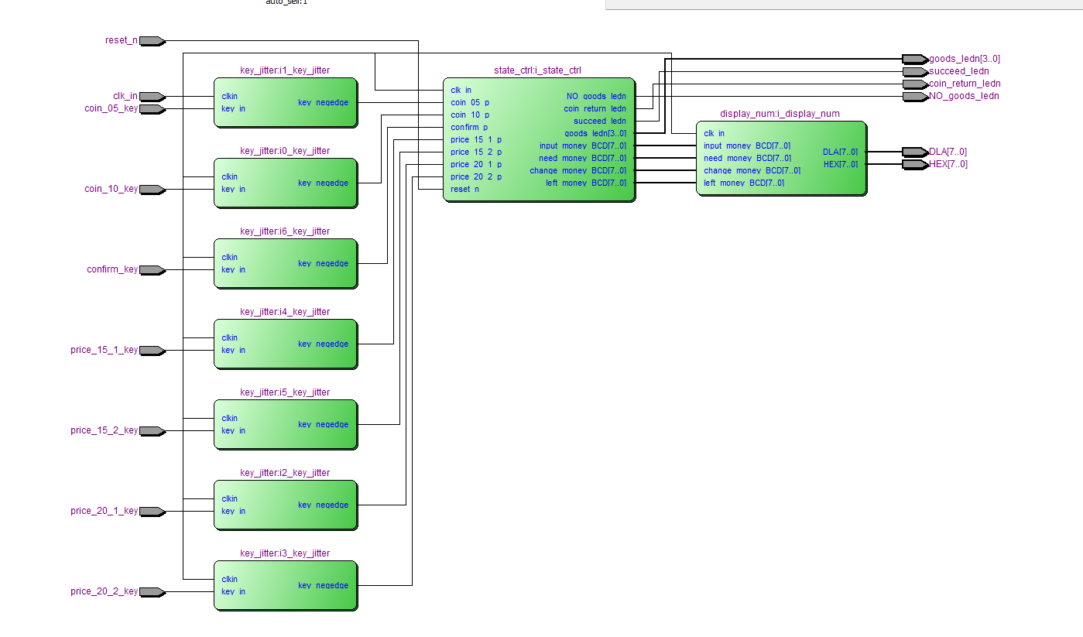Click clk_in port inside state_ctrl block
The width and height of the screenshot is (1083, 637).
461,90
